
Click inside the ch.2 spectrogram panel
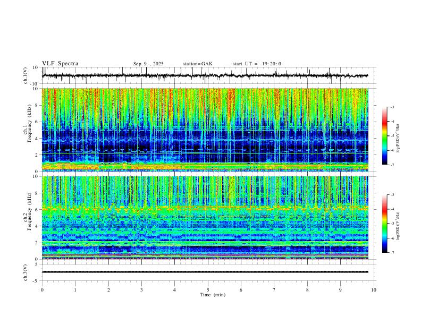205,218
